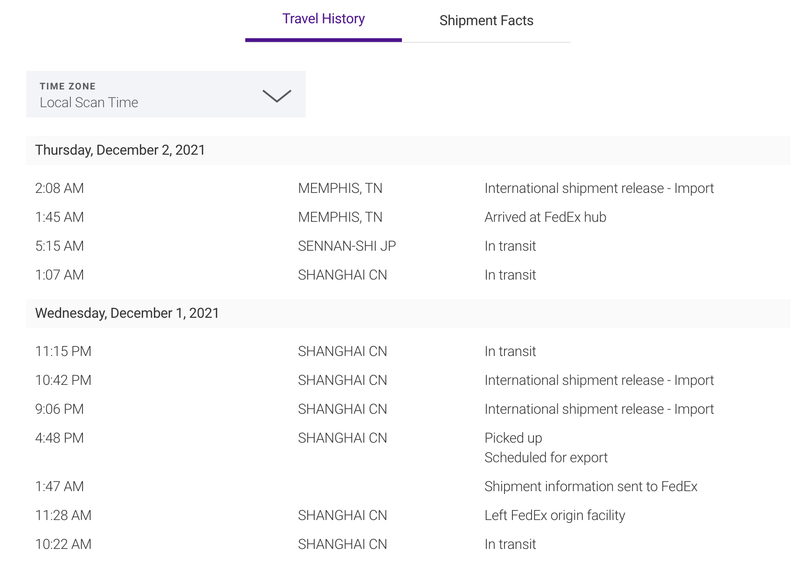802x575 pixels.
Task: Click the Arrived at FedEx hub status
Action: pos(545,217)
